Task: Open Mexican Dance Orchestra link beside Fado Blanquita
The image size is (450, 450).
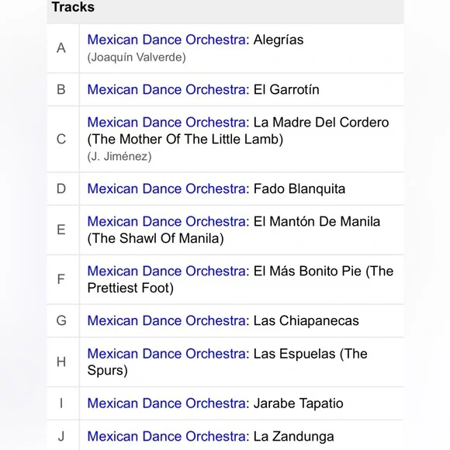Action: tap(166, 189)
